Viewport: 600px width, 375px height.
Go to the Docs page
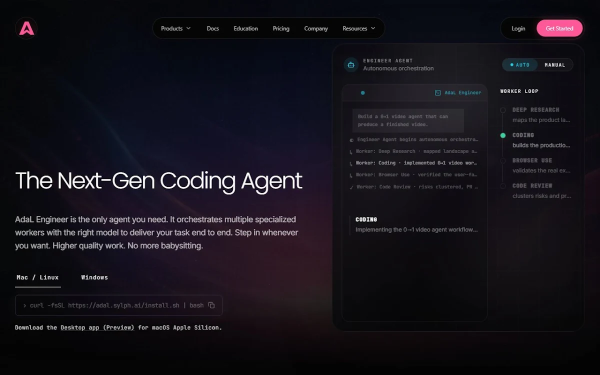click(213, 28)
